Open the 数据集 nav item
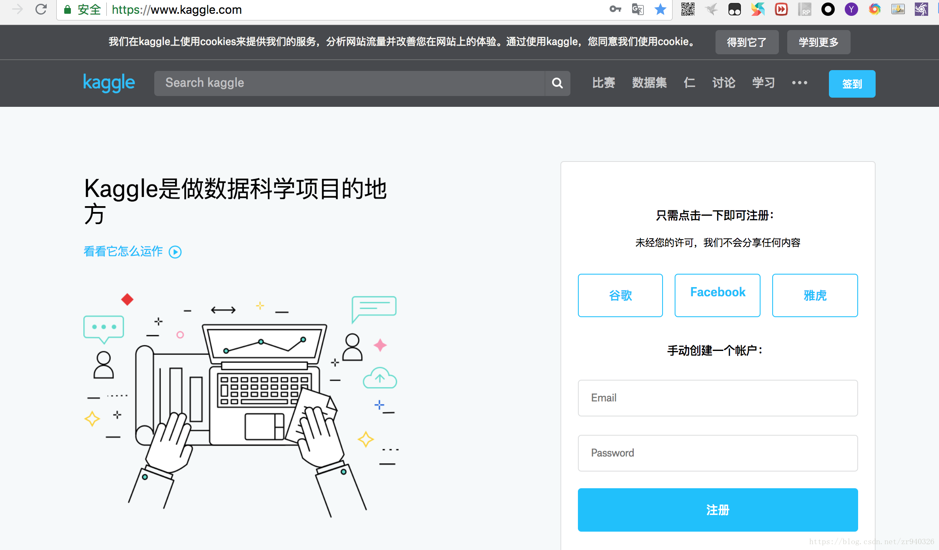 tap(649, 83)
